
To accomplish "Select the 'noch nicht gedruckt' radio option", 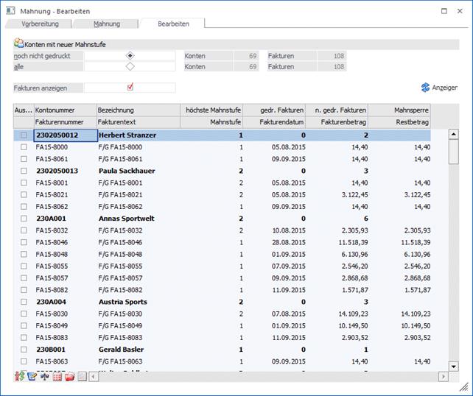I will click(130, 55).
